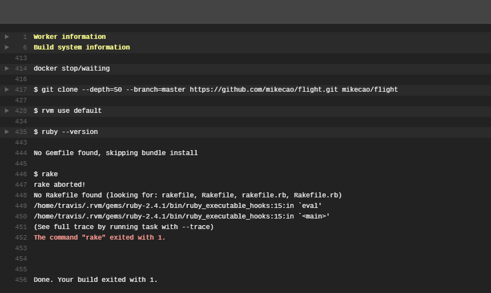The height and width of the screenshot is (293, 491).
Task: Select line number 452
Action: click(x=21, y=237)
